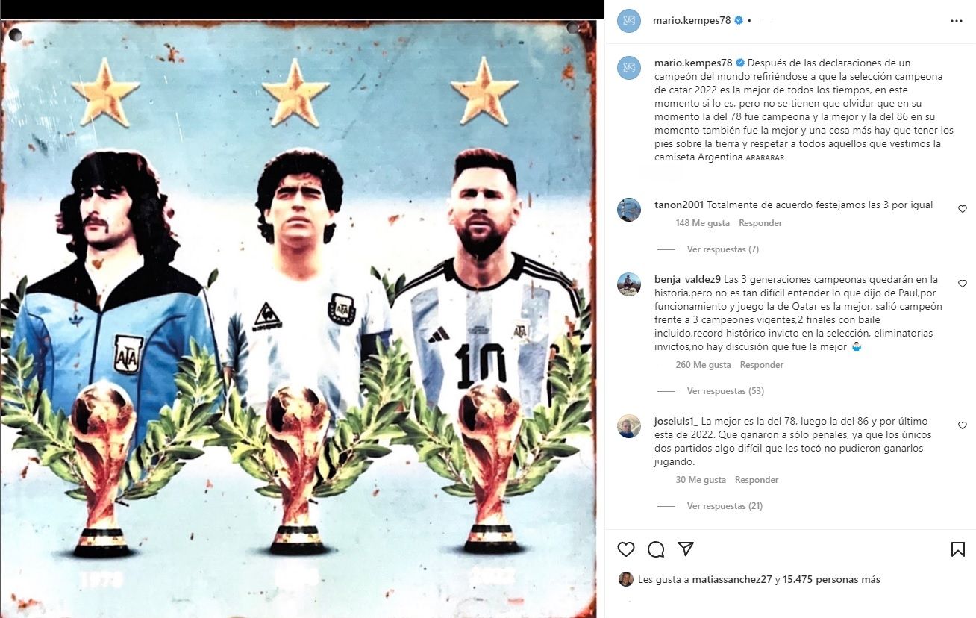Like tanon2001's comment with the heart
This screenshot has height=618, width=976.
[x=963, y=209]
